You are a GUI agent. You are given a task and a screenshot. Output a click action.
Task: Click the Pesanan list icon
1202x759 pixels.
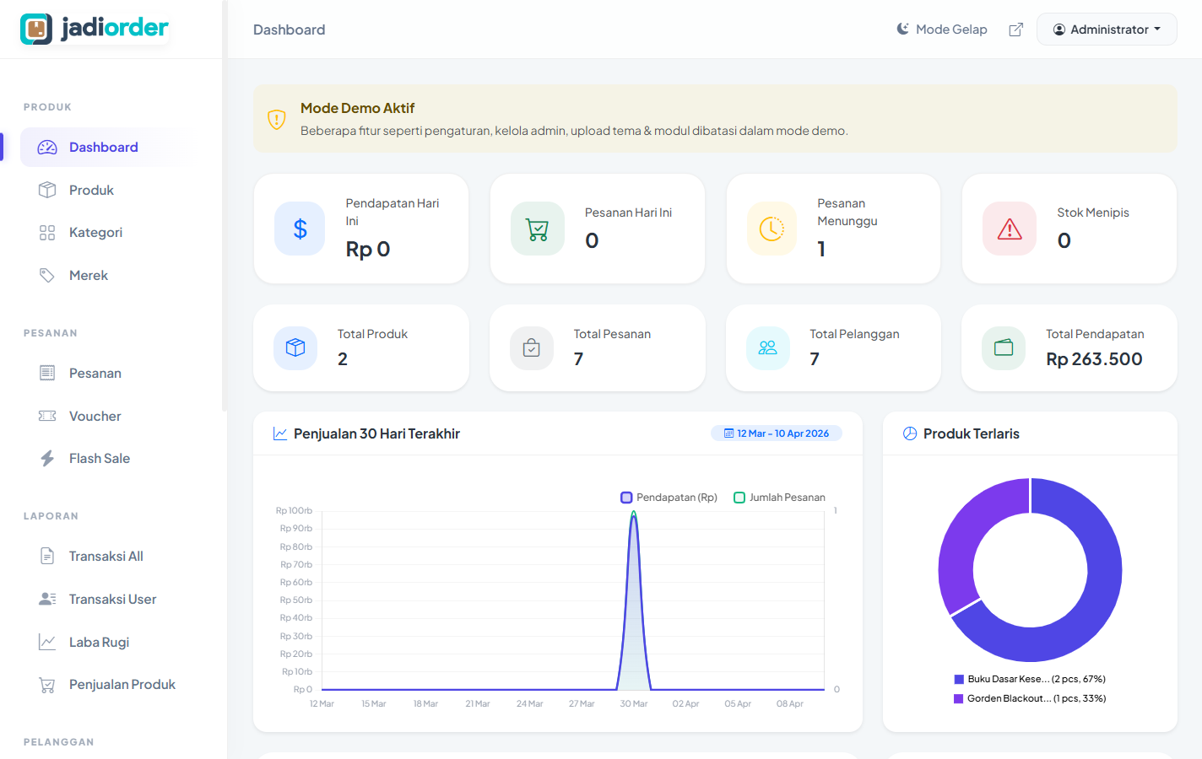pyautogui.click(x=46, y=373)
